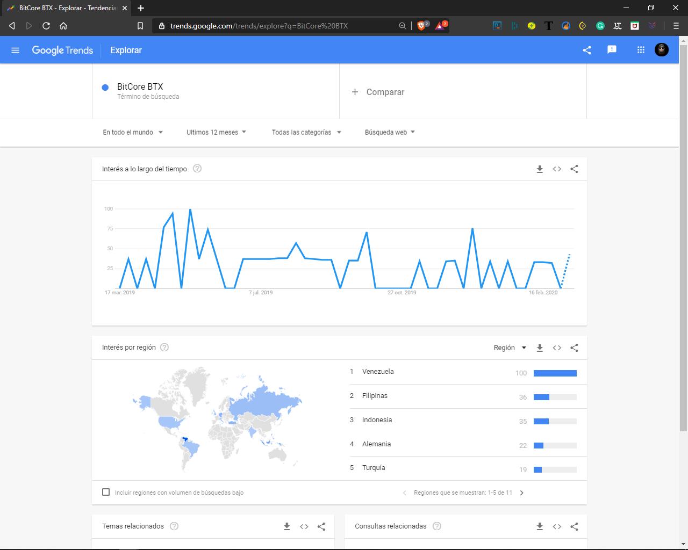Open the feedback icon in the header
Viewport: 688px width, 550px height.
coord(612,49)
